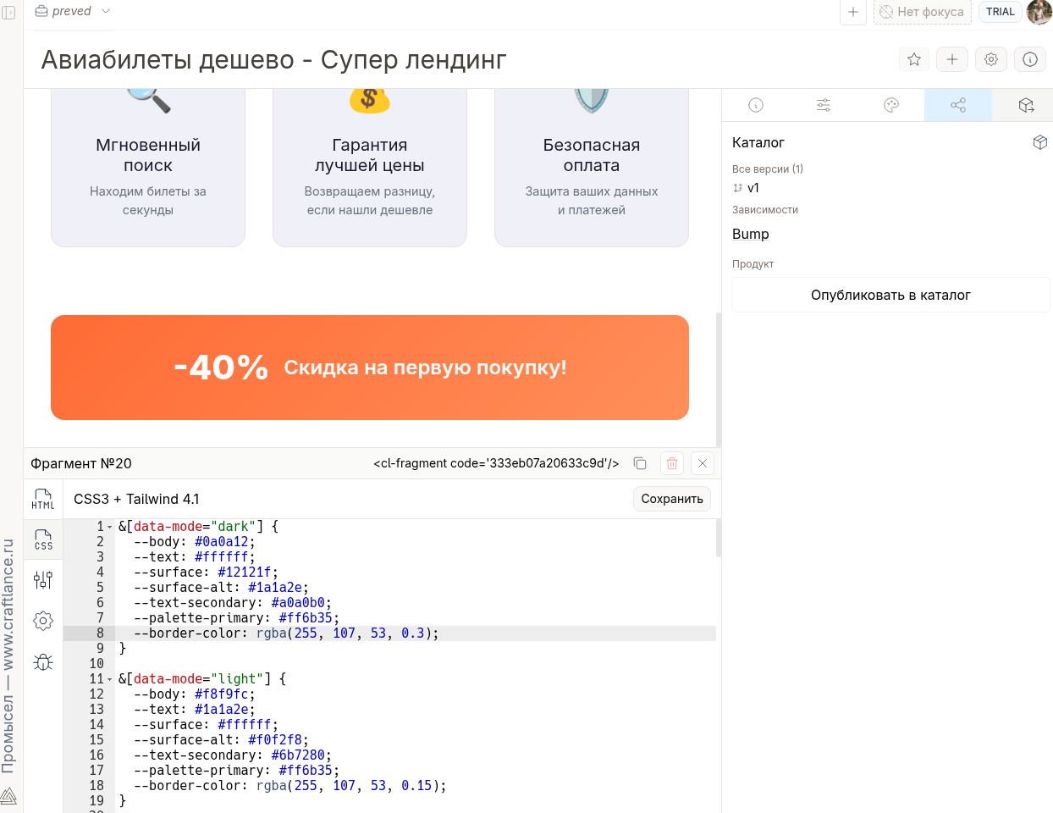
Task: Open the Bump dependency link
Action: click(x=750, y=234)
